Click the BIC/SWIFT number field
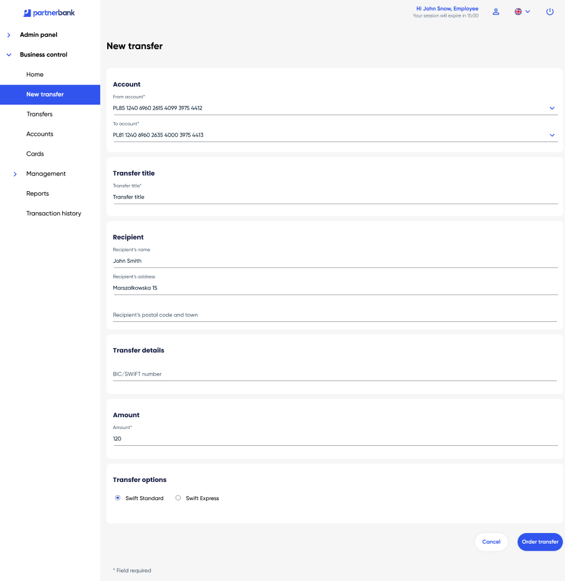 point(335,374)
